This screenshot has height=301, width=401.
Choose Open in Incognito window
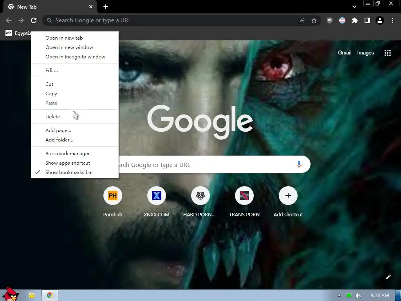75,57
